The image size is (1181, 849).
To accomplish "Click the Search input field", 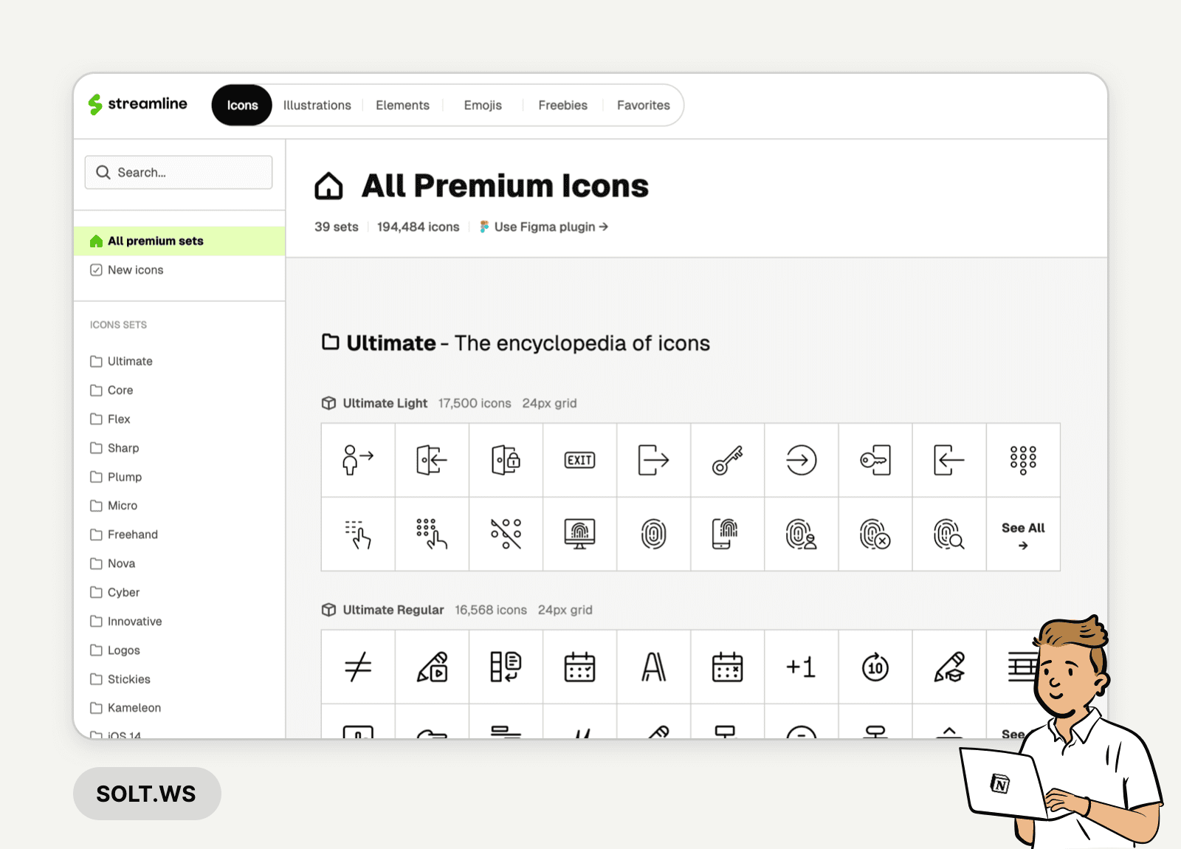I will click(x=179, y=172).
